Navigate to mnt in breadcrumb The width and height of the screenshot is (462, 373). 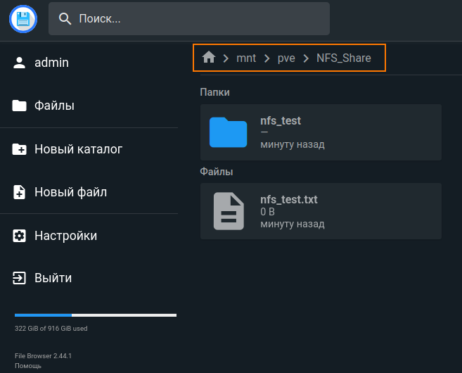tap(246, 58)
